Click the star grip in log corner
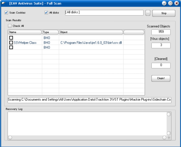This screenshot has width=181, height=147. click(169, 138)
